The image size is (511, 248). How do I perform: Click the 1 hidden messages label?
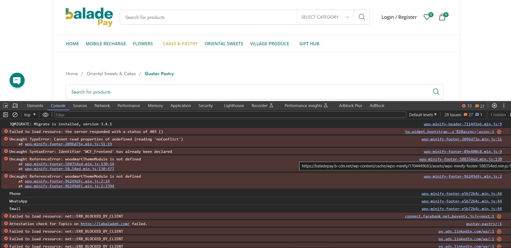click(498, 115)
